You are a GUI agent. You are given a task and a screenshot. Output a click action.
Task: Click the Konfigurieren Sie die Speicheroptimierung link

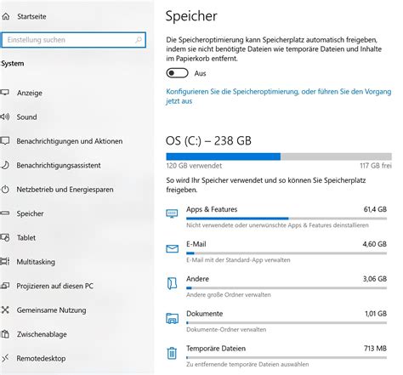pos(279,96)
